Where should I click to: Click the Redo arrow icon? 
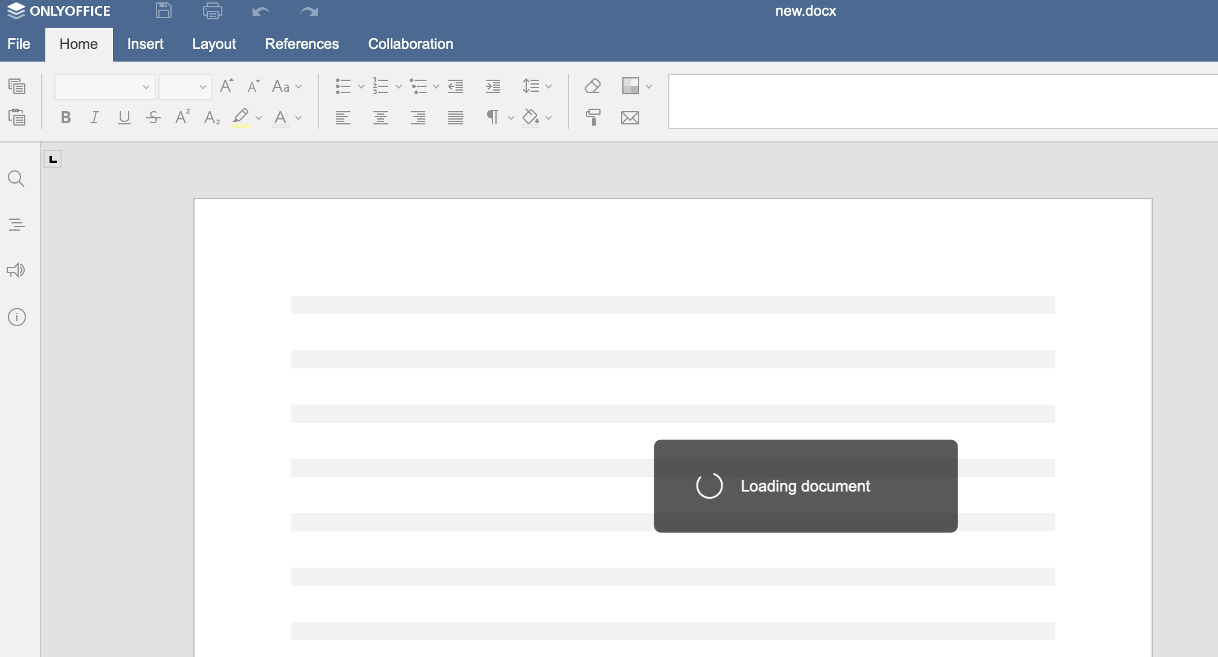click(309, 11)
